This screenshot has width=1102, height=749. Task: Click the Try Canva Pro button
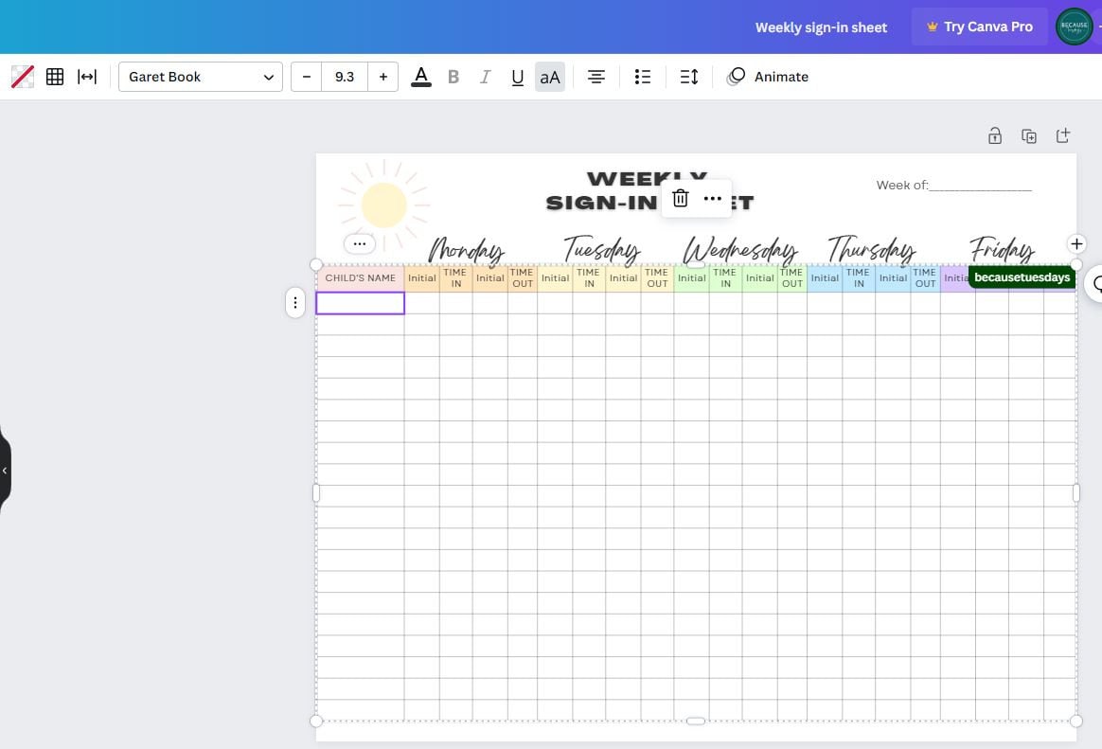pyautogui.click(x=979, y=27)
